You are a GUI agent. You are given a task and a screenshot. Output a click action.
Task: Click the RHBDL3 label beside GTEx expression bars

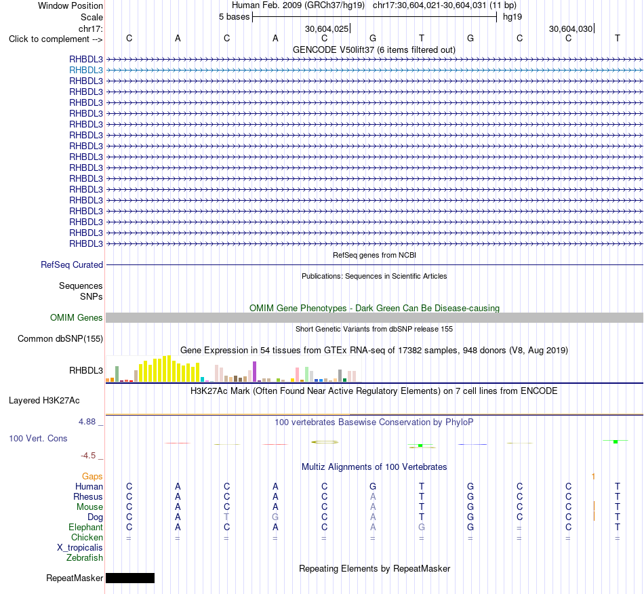[x=86, y=370]
